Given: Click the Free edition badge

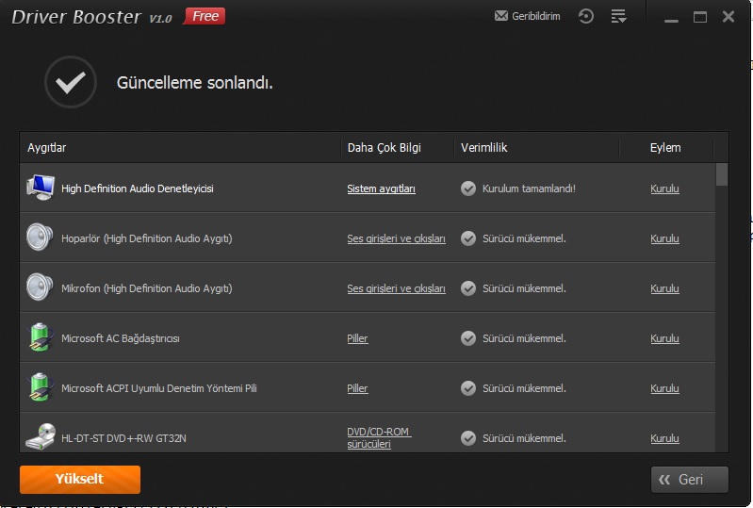Looking at the screenshot, I should pyautogui.click(x=205, y=16).
